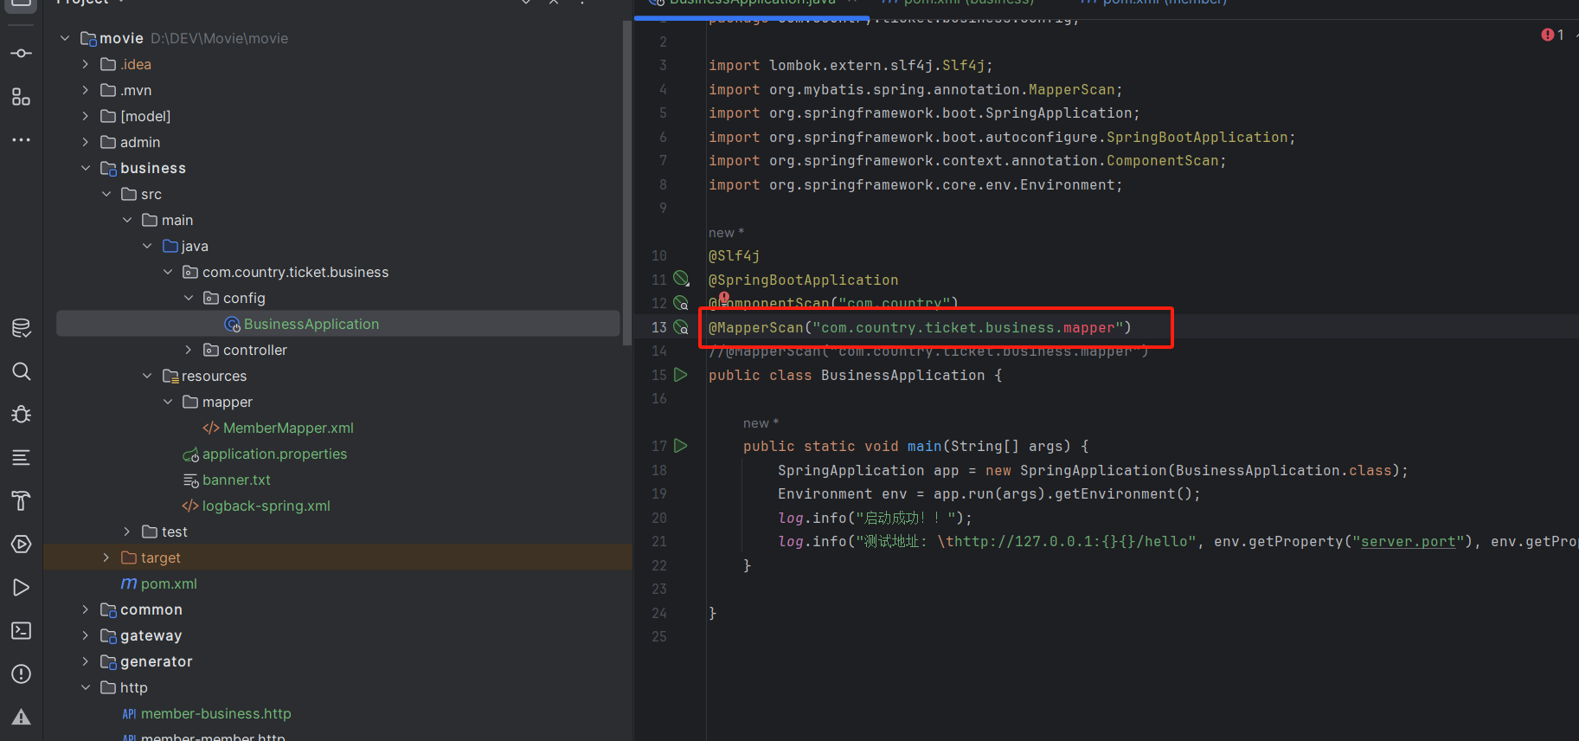Click the 'new *' hint above main method

pyautogui.click(x=761, y=422)
